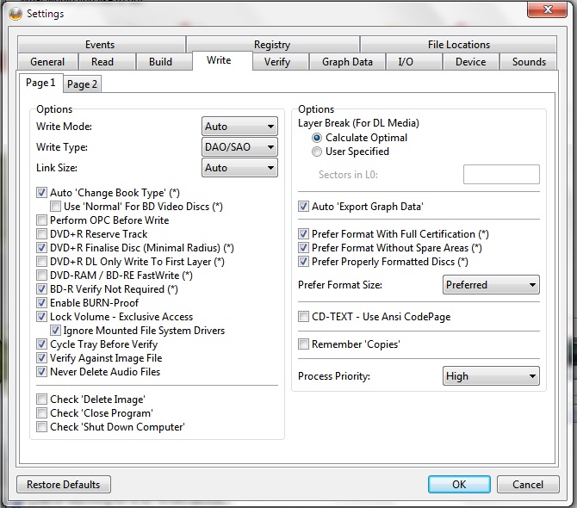The width and height of the screenshot is (577, 508).
Task: Expand the Link Size dropdown
Action: [x=239, y=168]
